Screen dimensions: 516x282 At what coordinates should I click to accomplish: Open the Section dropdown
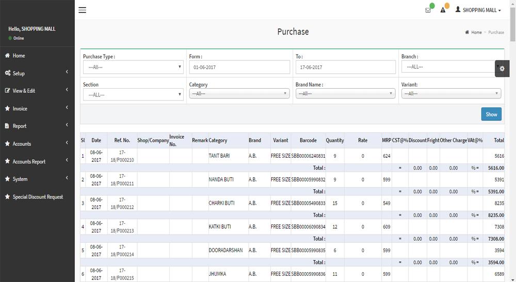133,94
